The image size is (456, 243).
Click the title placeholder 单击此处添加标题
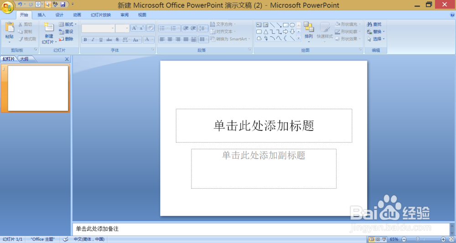click(264, 126)
